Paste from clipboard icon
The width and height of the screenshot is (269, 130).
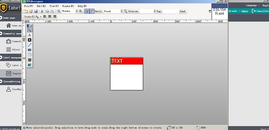coord(52,11)
